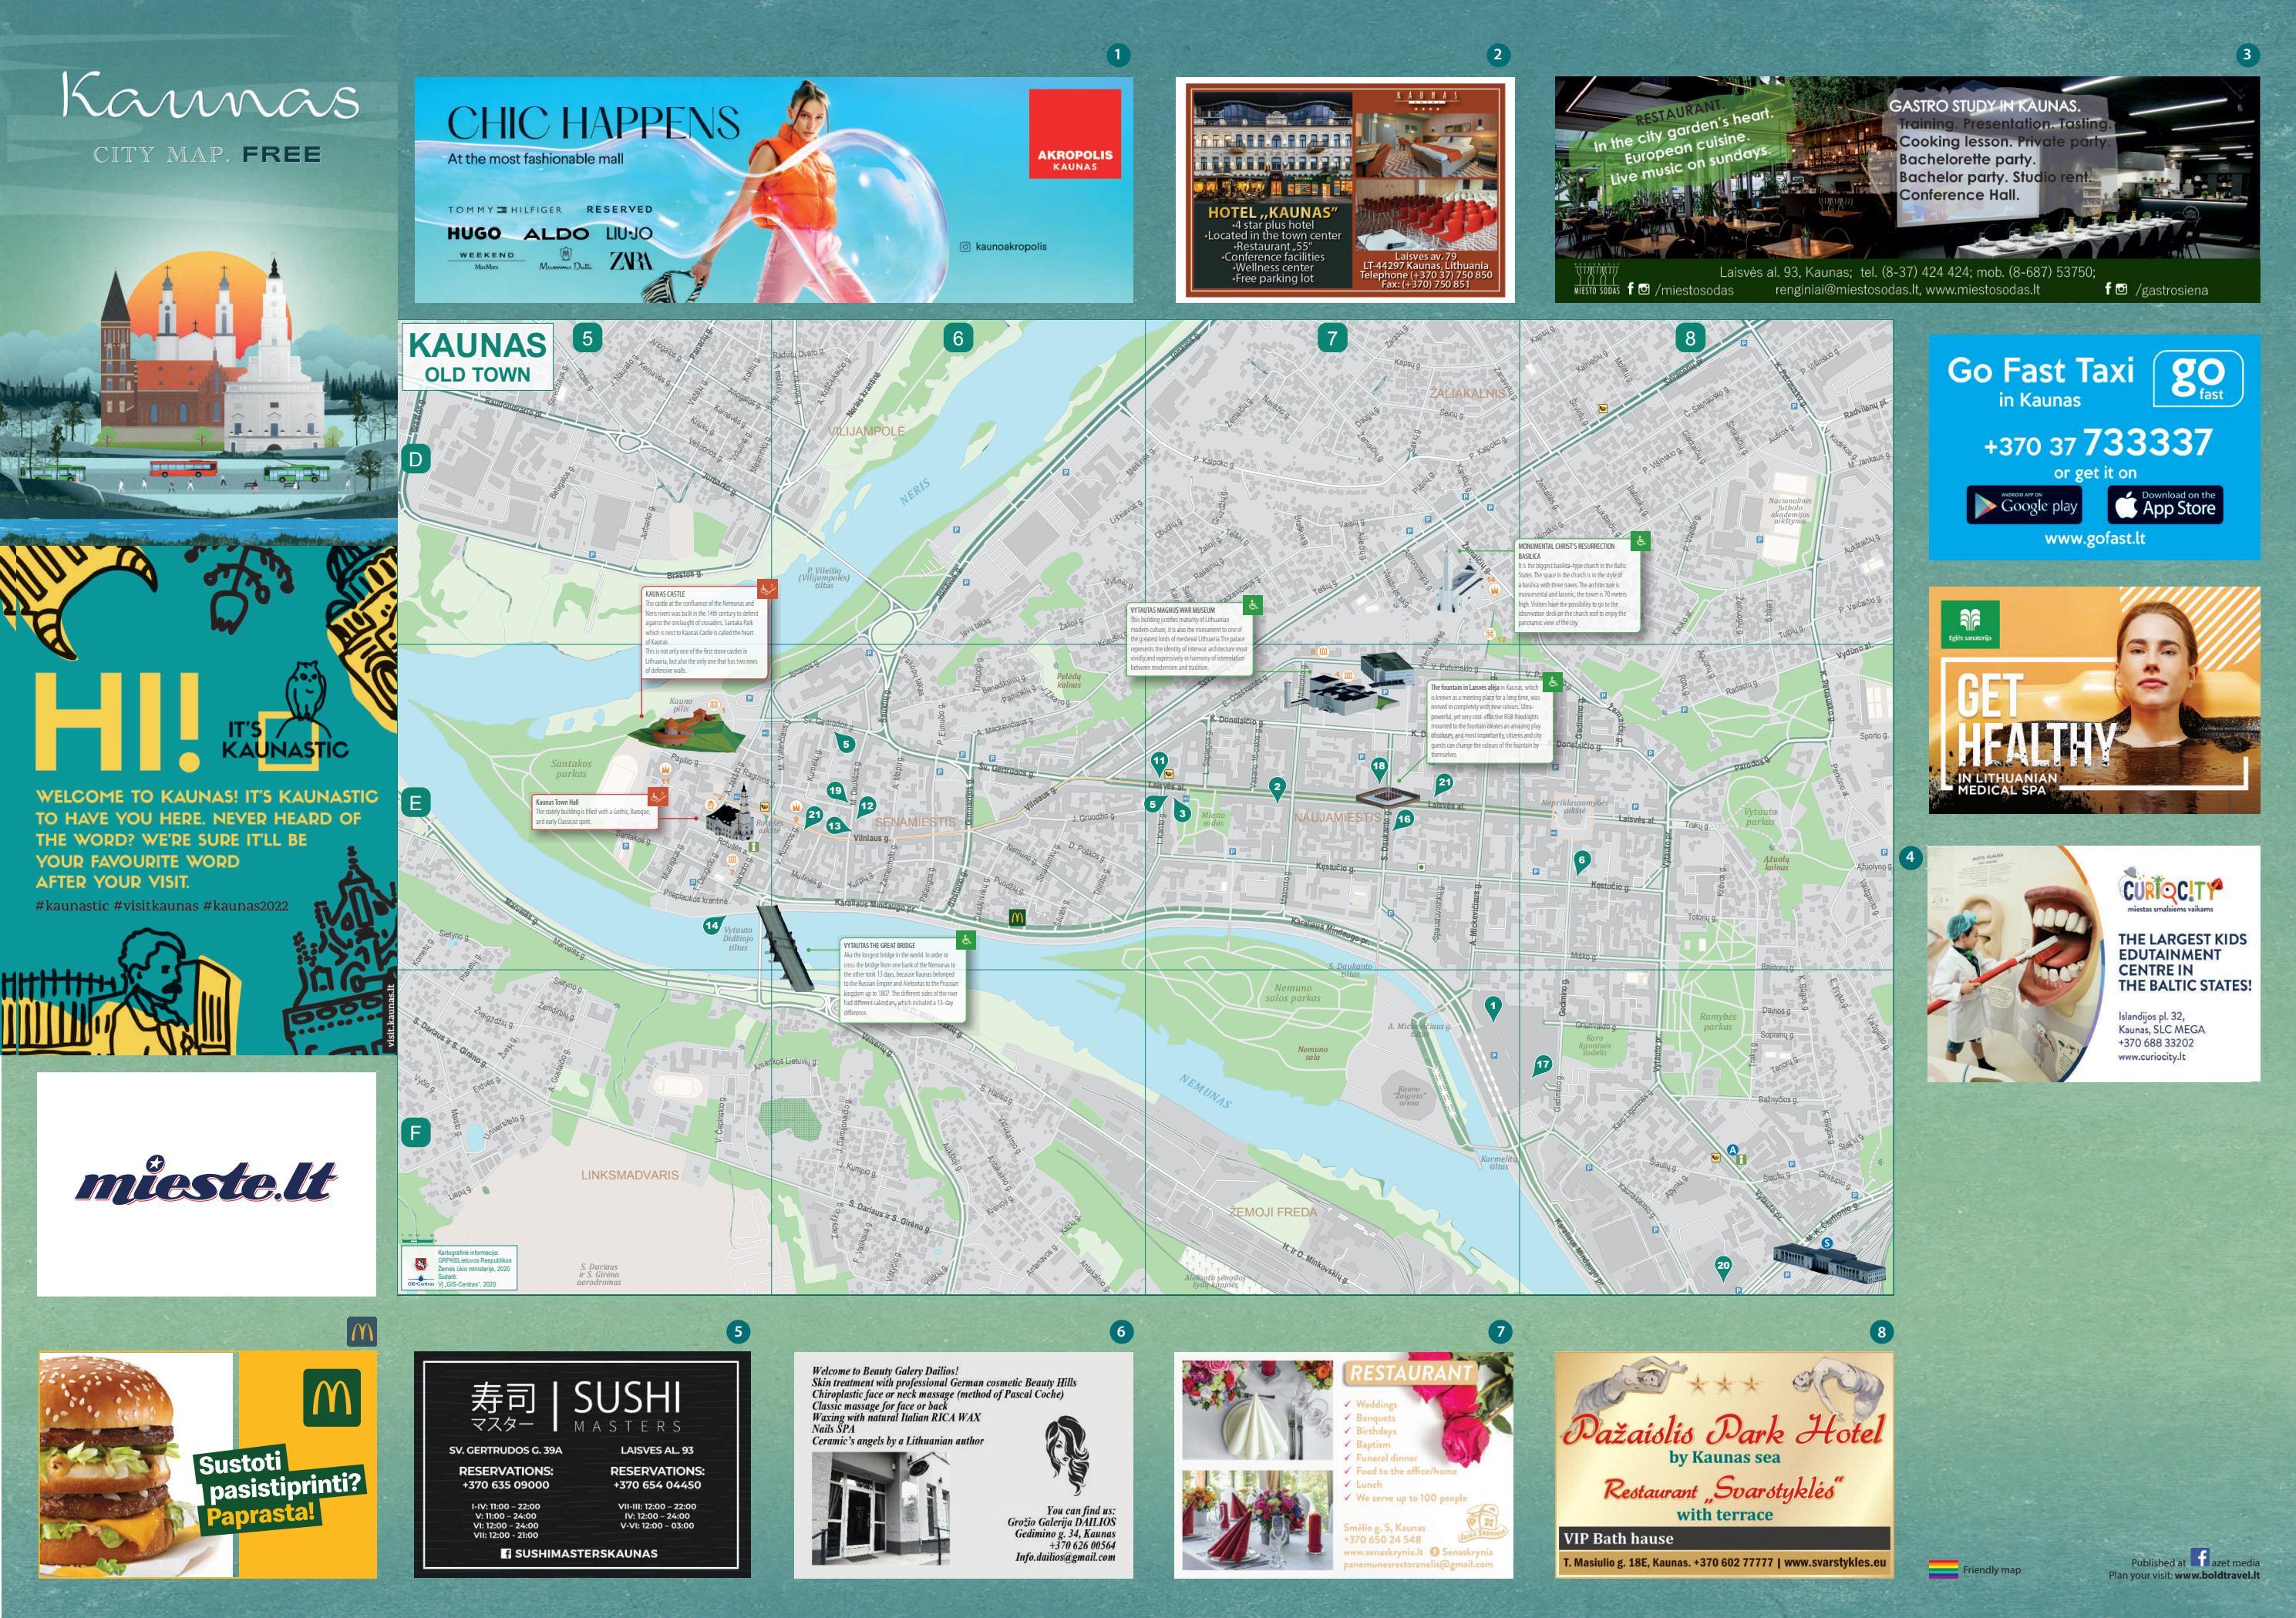Click the post office icon in Senamiestis

[x=765, y=807]
